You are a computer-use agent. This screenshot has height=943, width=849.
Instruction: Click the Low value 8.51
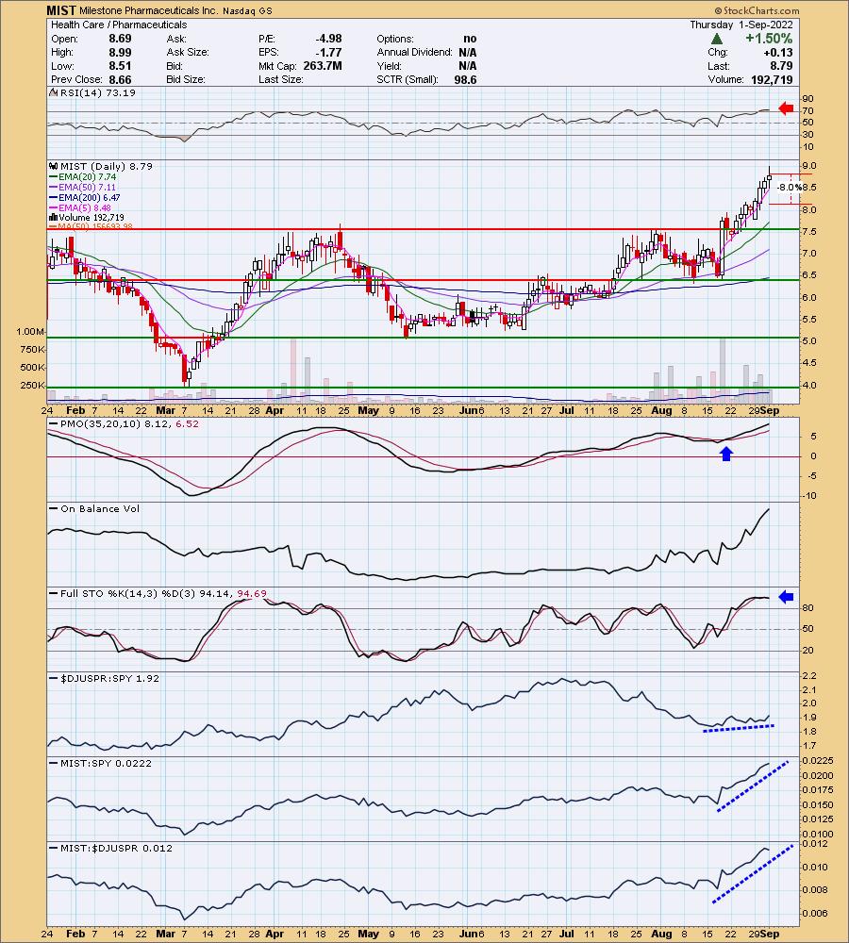point(121,66)
